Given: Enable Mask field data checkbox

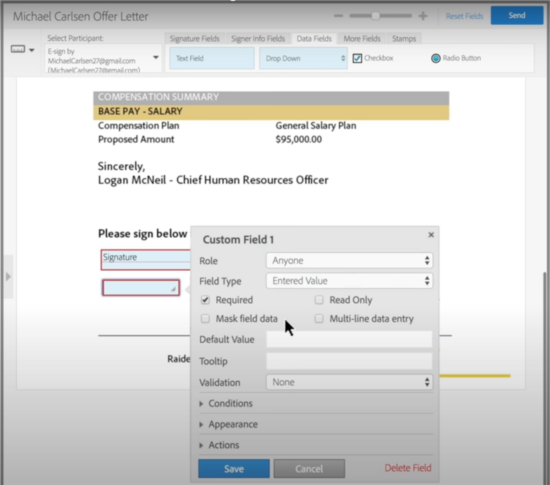Looking at the screenshot, I should coord(205,318).
